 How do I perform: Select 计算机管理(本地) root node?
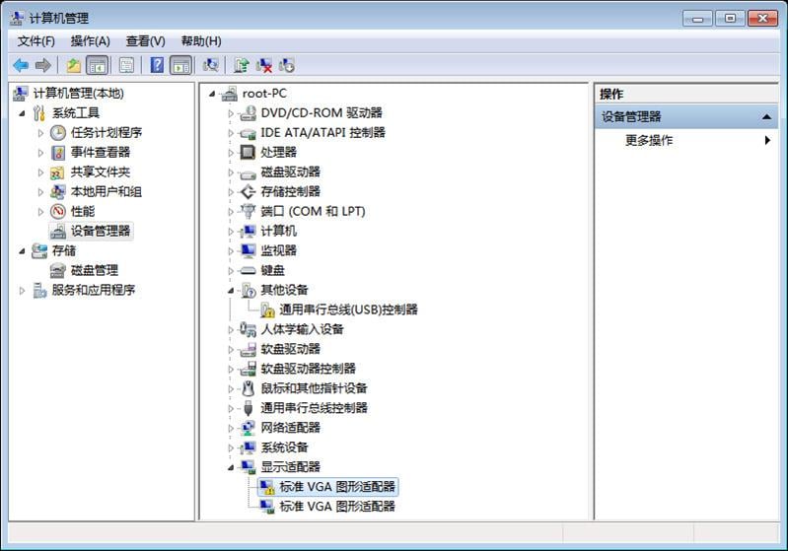(78, 94)
